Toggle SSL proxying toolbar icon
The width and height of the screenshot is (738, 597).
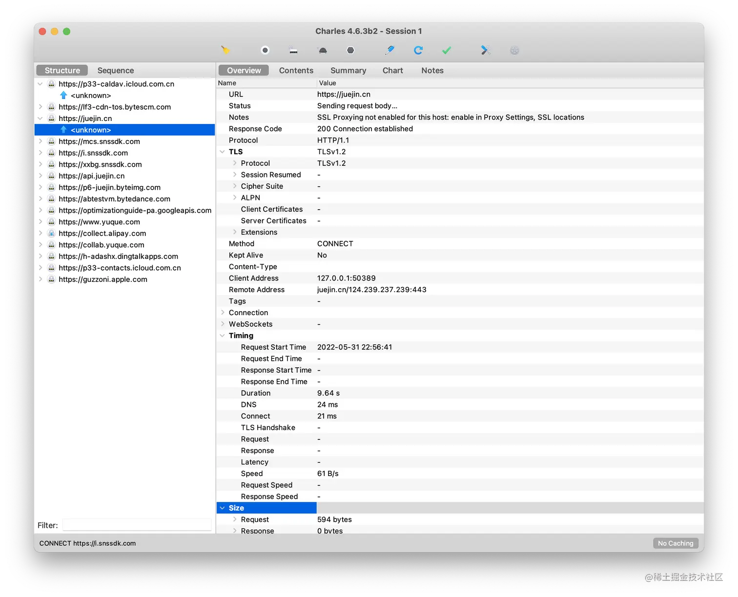coord(293,50)
